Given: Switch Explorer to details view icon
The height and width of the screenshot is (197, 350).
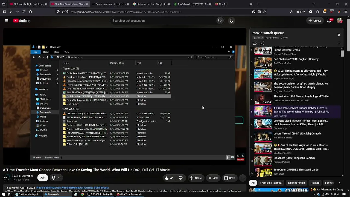Looking at the screenshot, I should pyautogui.click(x=228, y=158).
